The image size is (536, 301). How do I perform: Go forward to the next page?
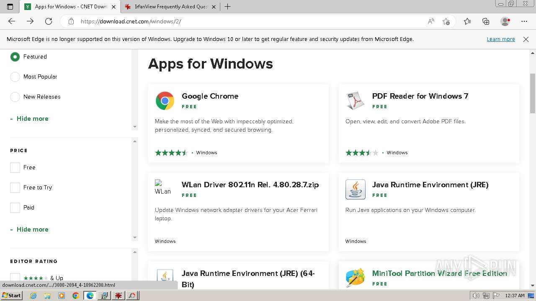click(x=30, y=21)
